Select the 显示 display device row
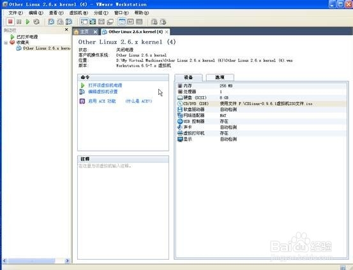Image resolution: width=353 pixels, height=270 pixels. pyautogui.click(x=261, y=139)
